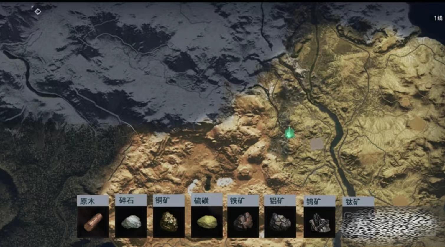Select the 铁矿 label tab
Image resolution: width=445 pixels, height=247 pixels.
[x=243, y=200]
